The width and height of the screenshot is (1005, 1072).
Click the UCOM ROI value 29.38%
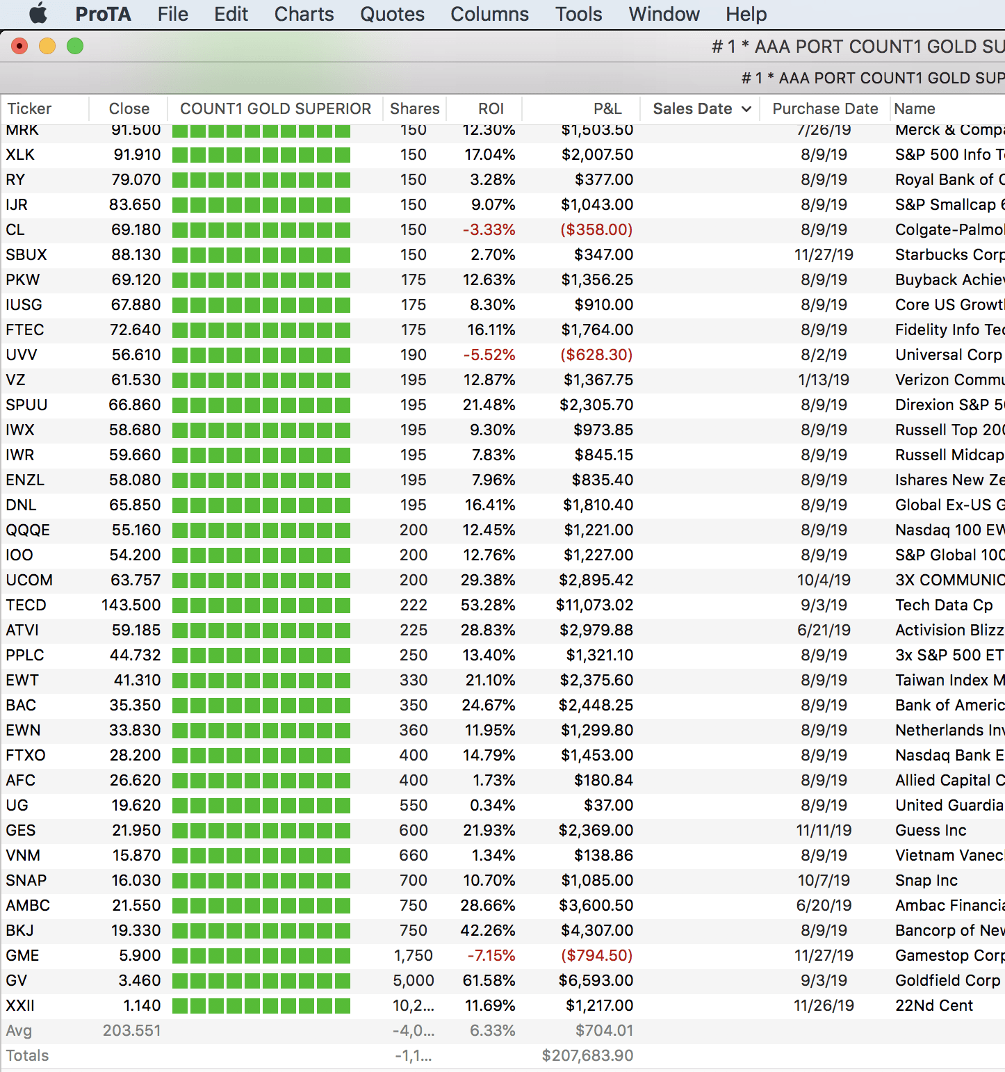(488, 580)
